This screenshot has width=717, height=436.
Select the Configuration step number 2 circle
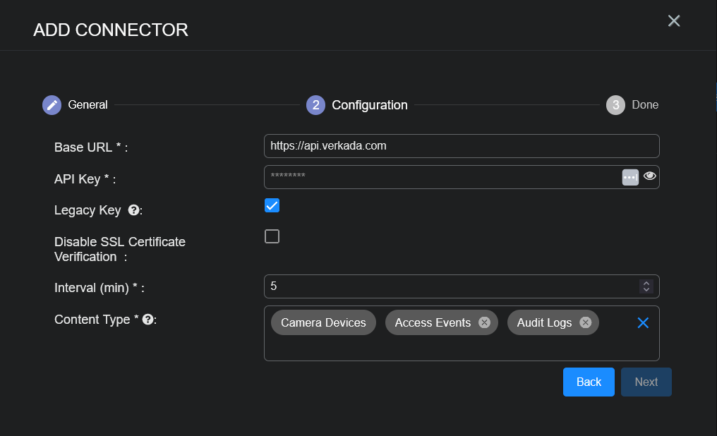click(315, 105)
